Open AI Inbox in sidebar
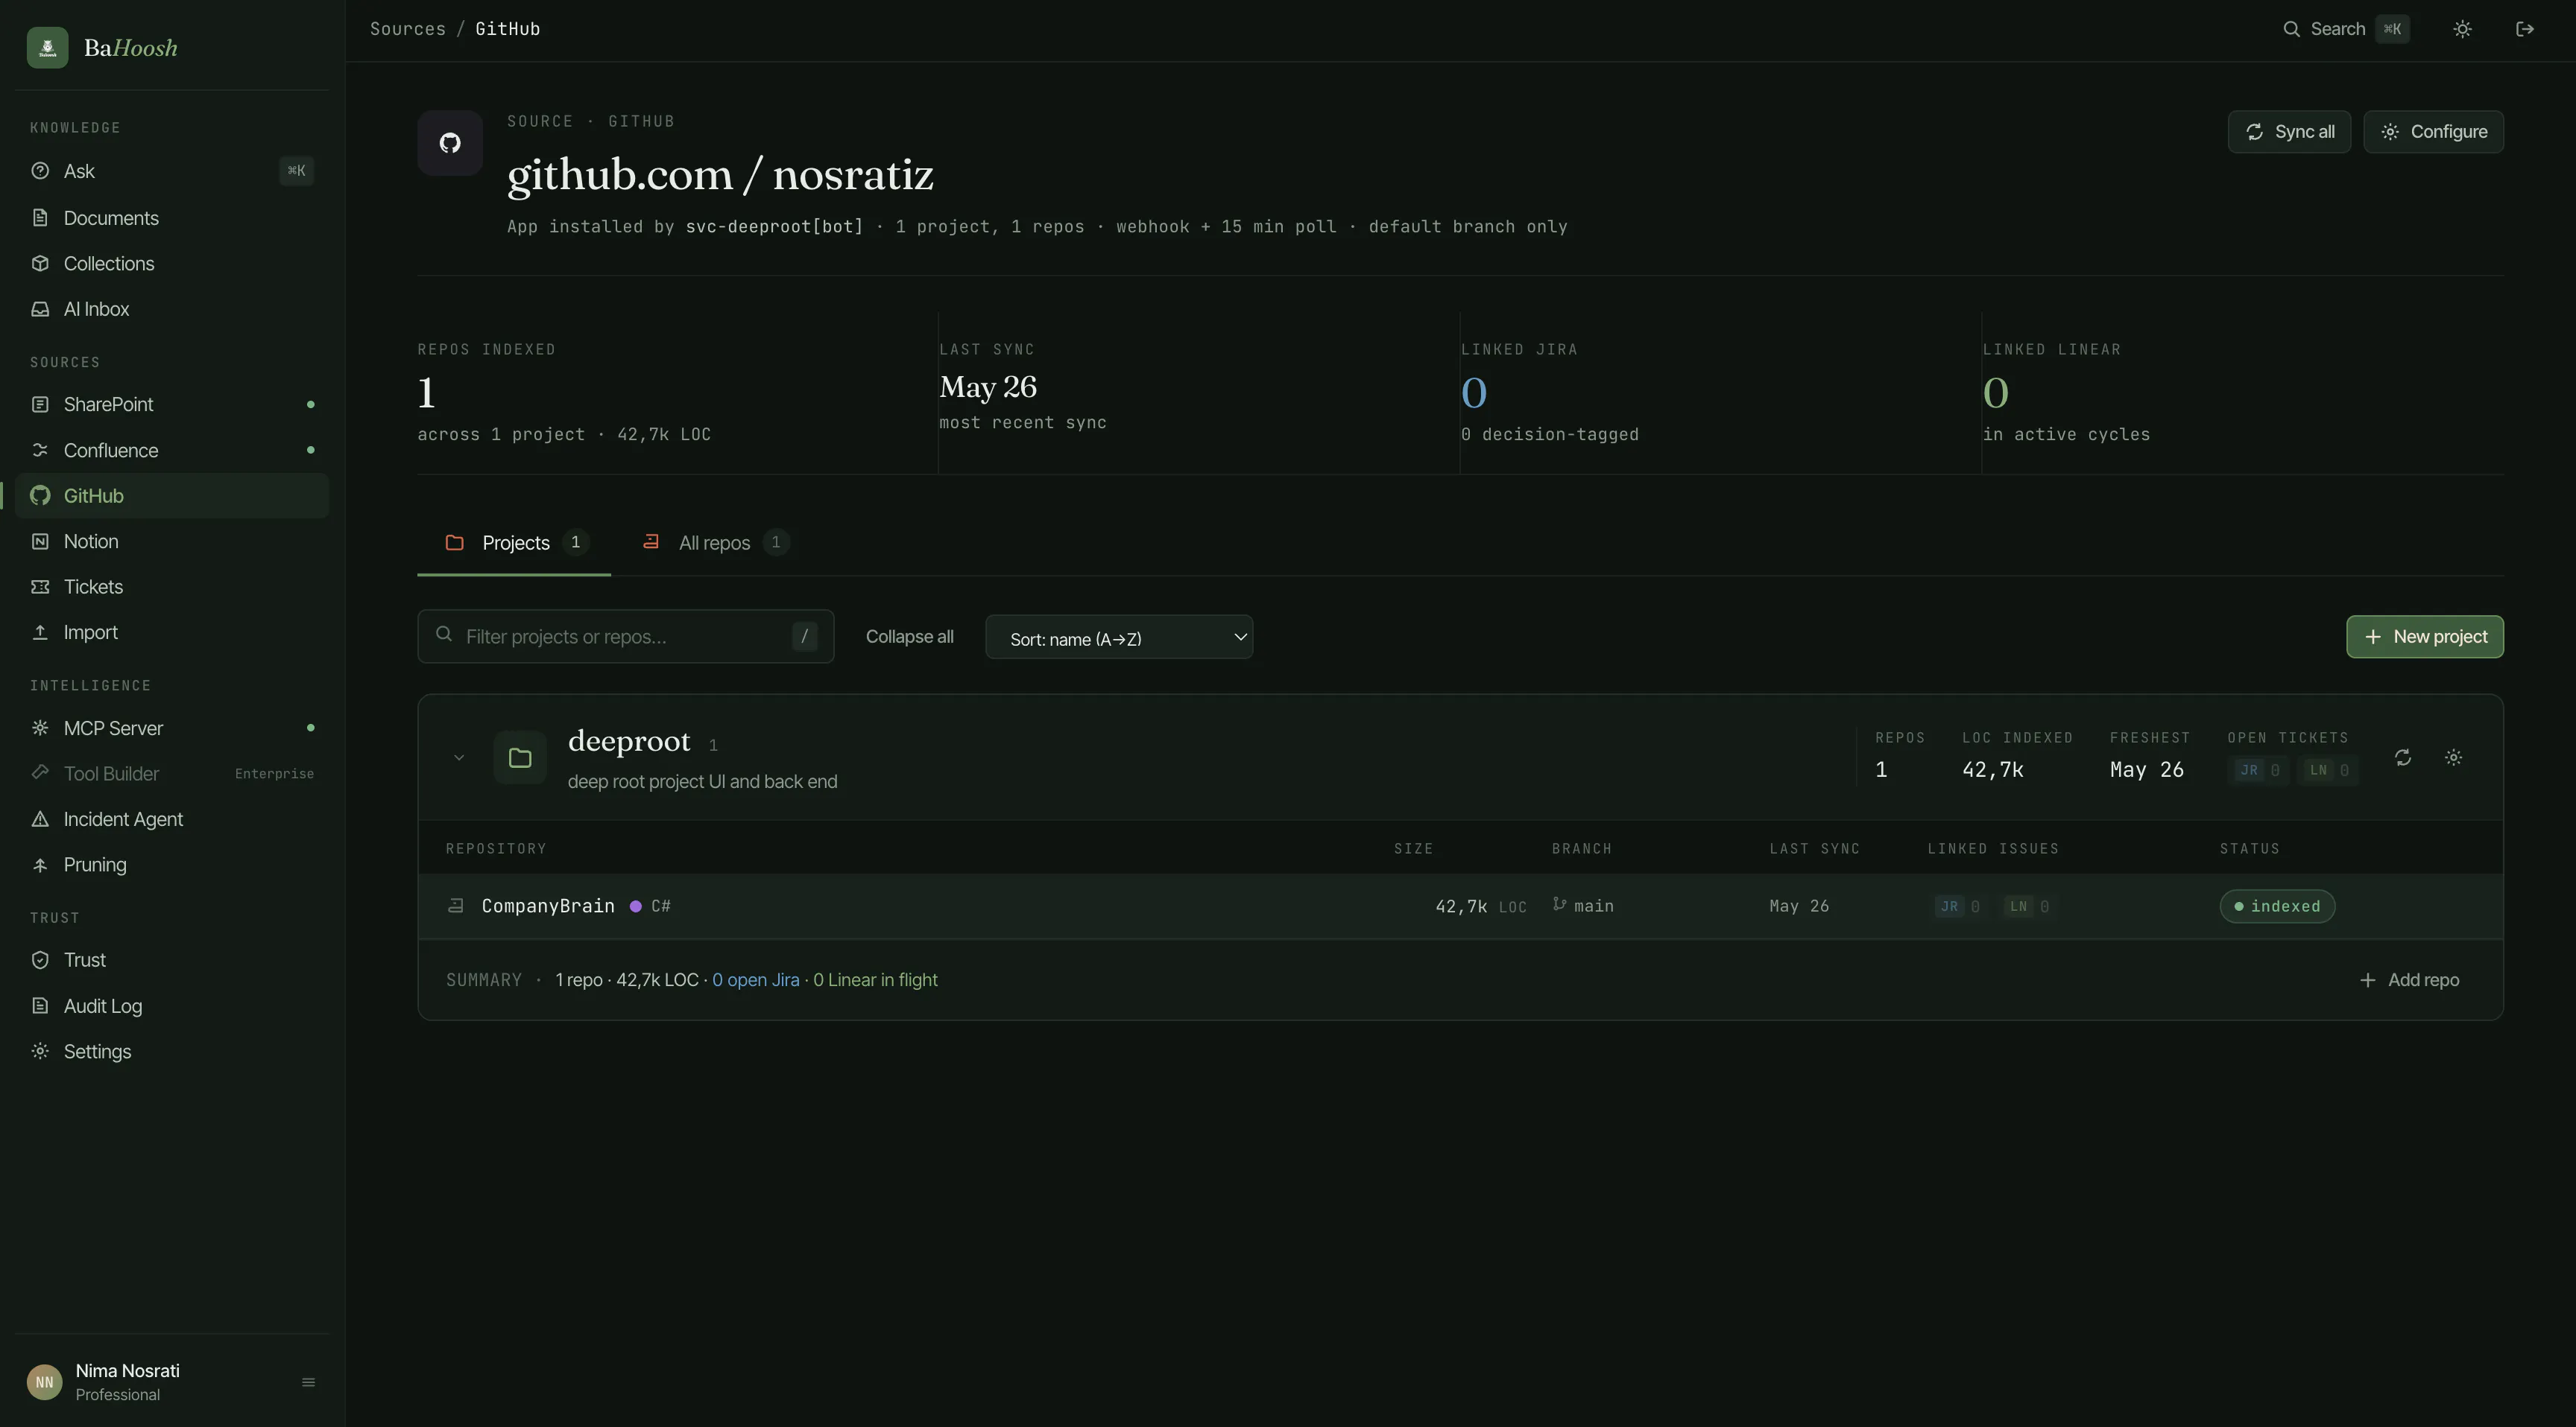The width and height of the screenshot is (2576, 1427). tap(172, 309)
